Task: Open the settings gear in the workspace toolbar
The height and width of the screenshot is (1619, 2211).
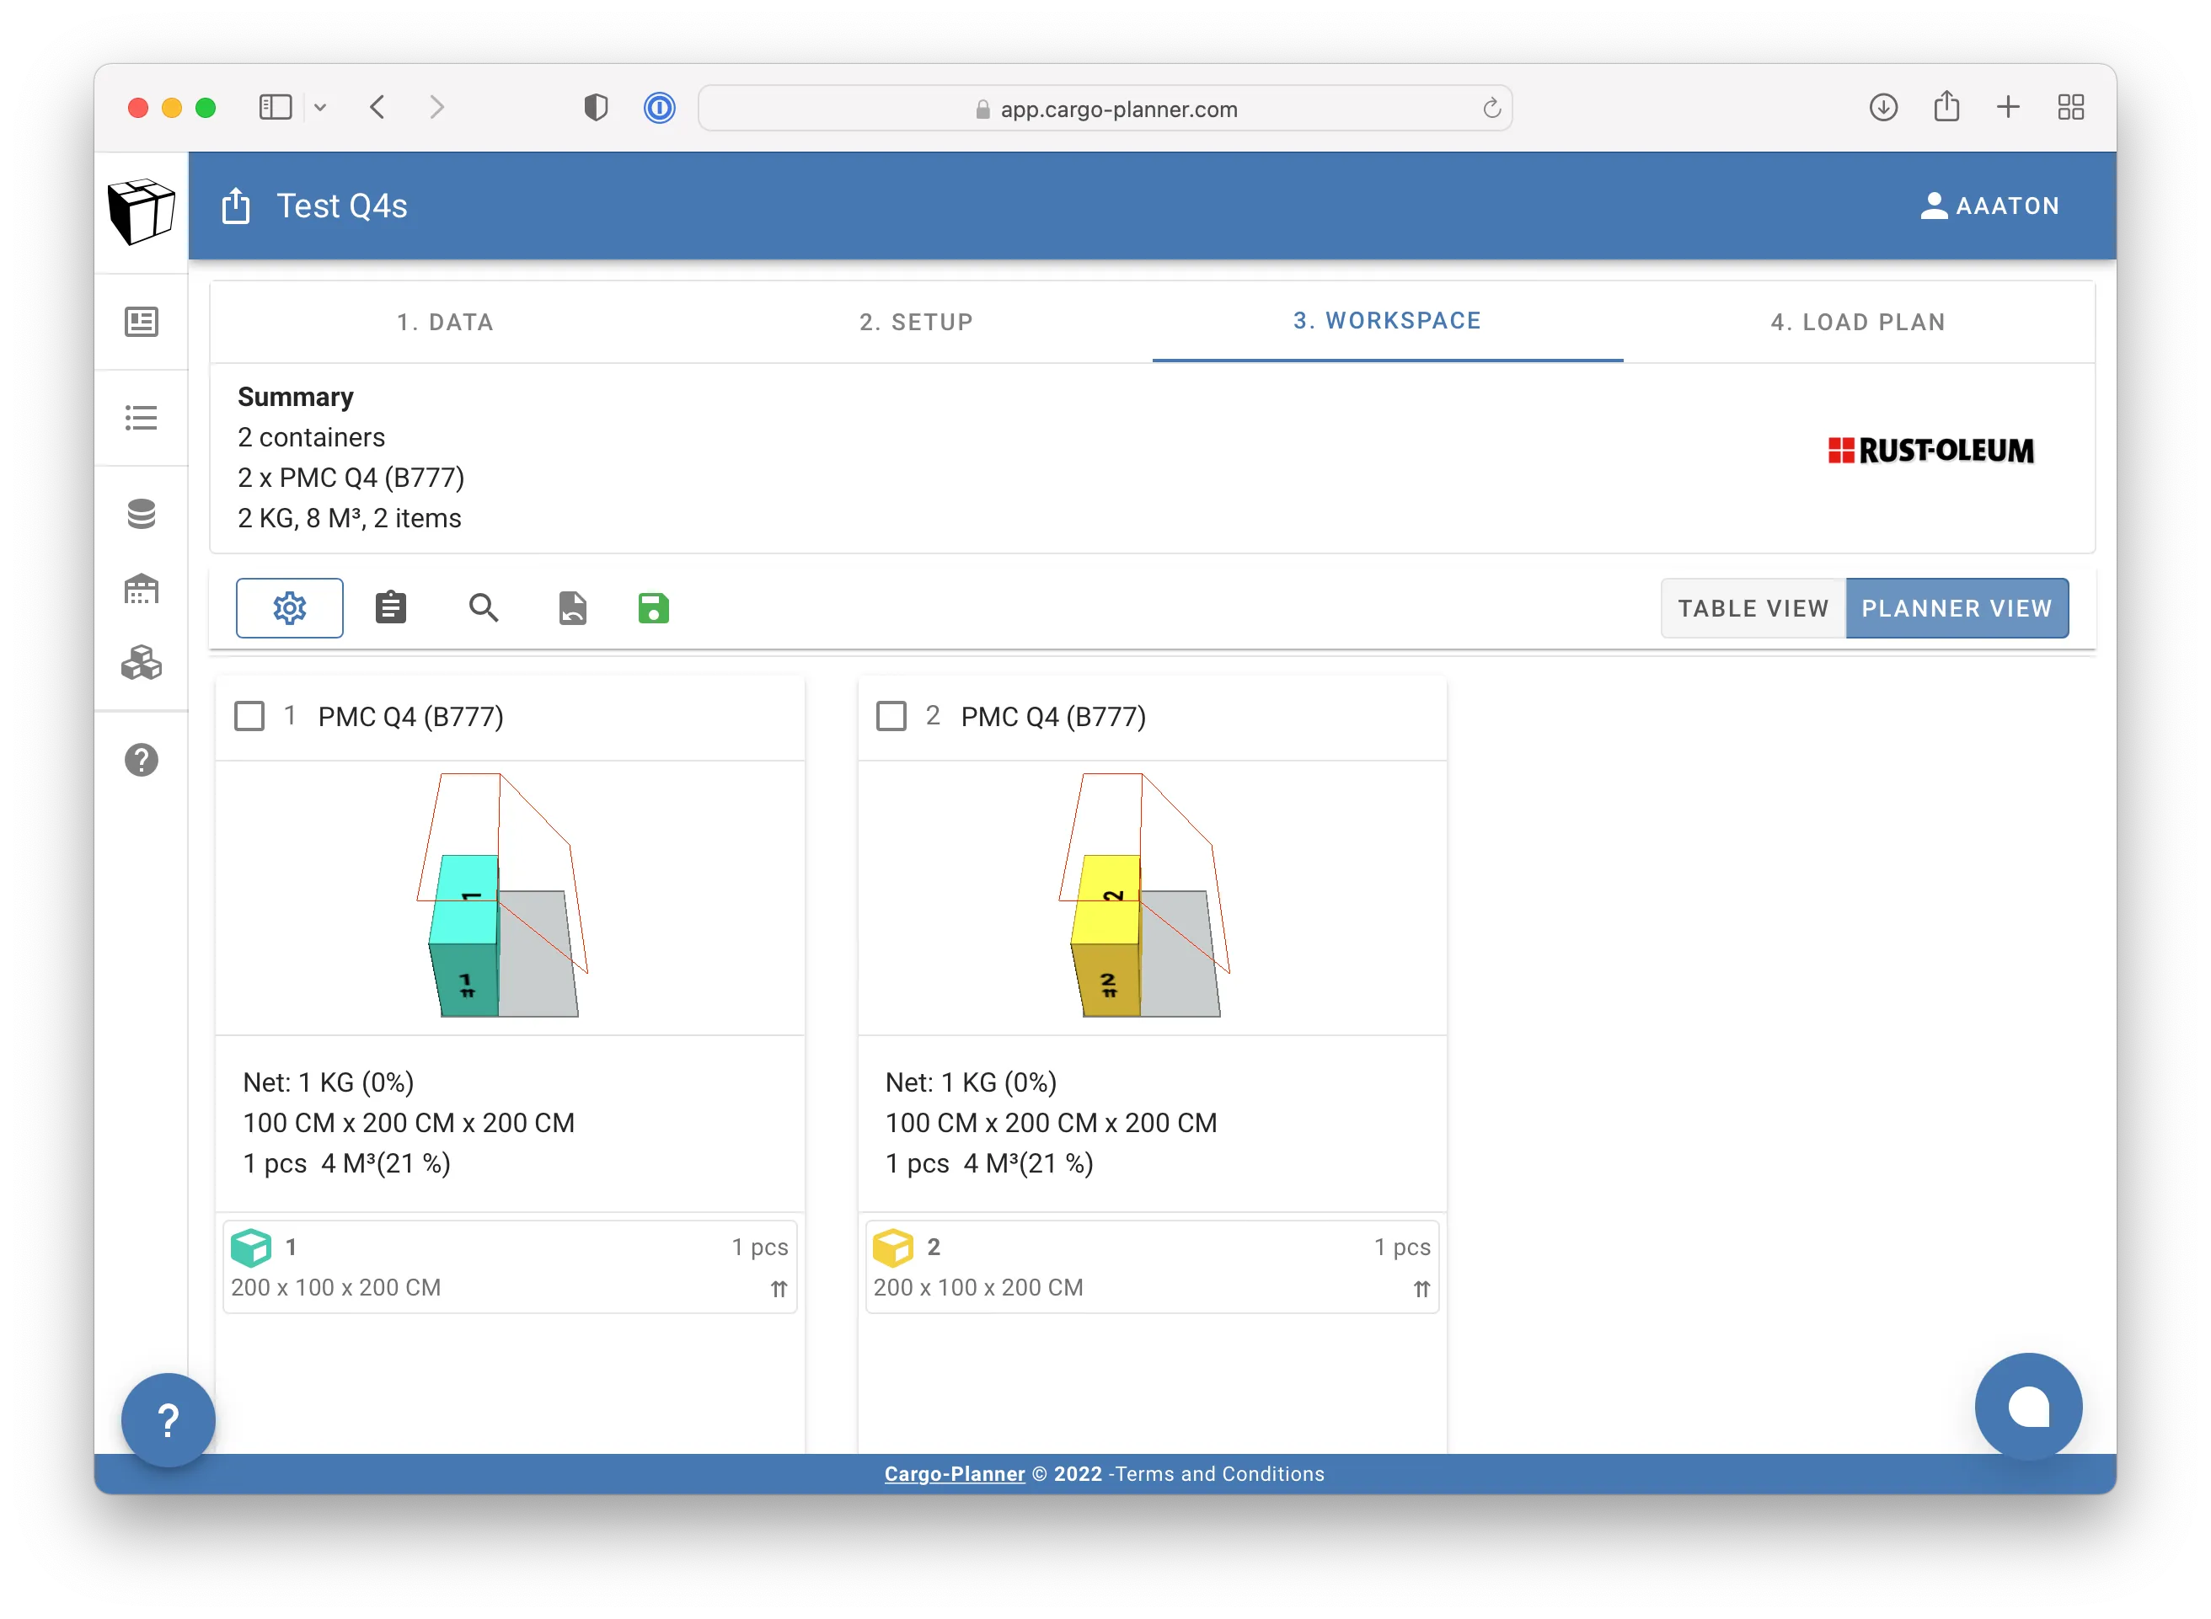Action: [289, 607]
